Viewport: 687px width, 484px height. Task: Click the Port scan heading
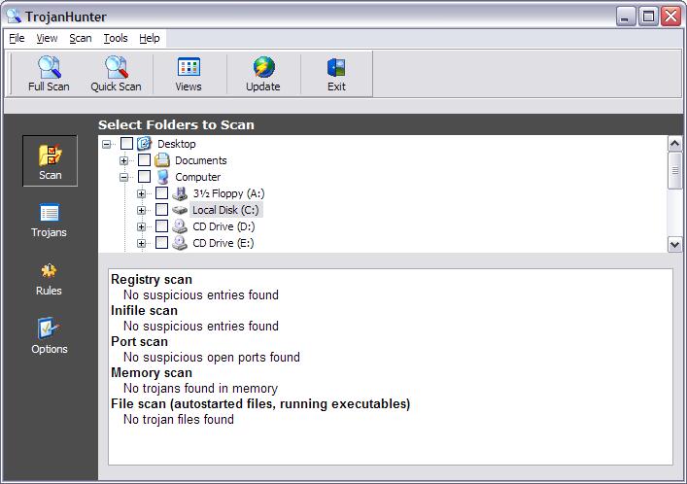139,341
